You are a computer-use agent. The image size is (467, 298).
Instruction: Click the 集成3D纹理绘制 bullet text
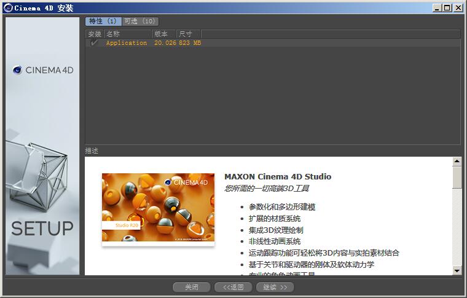pos(276,230)
